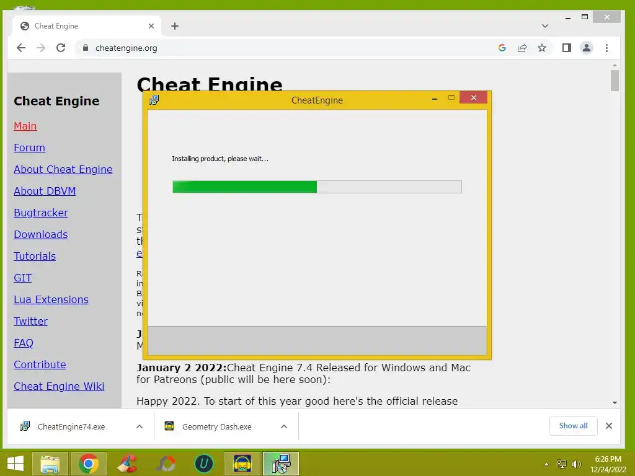This screenshot has height=476, width=635.
Task: Open the Main sidebar link
Action: pyautogui.click(x=25, y=126)
